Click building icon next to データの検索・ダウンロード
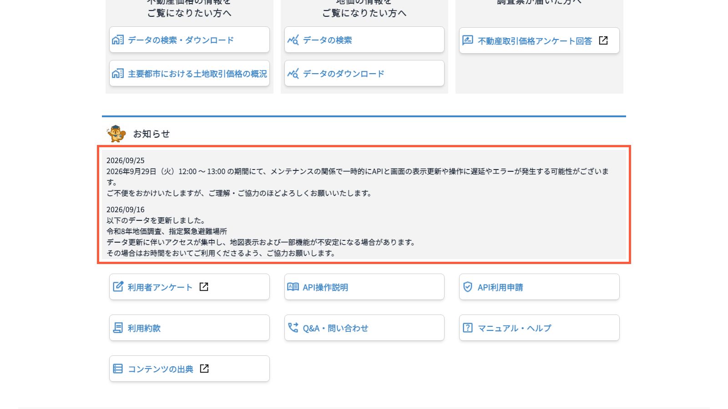Image resolution: width=728 pixels, height=409 pixels. click(118, 40)
